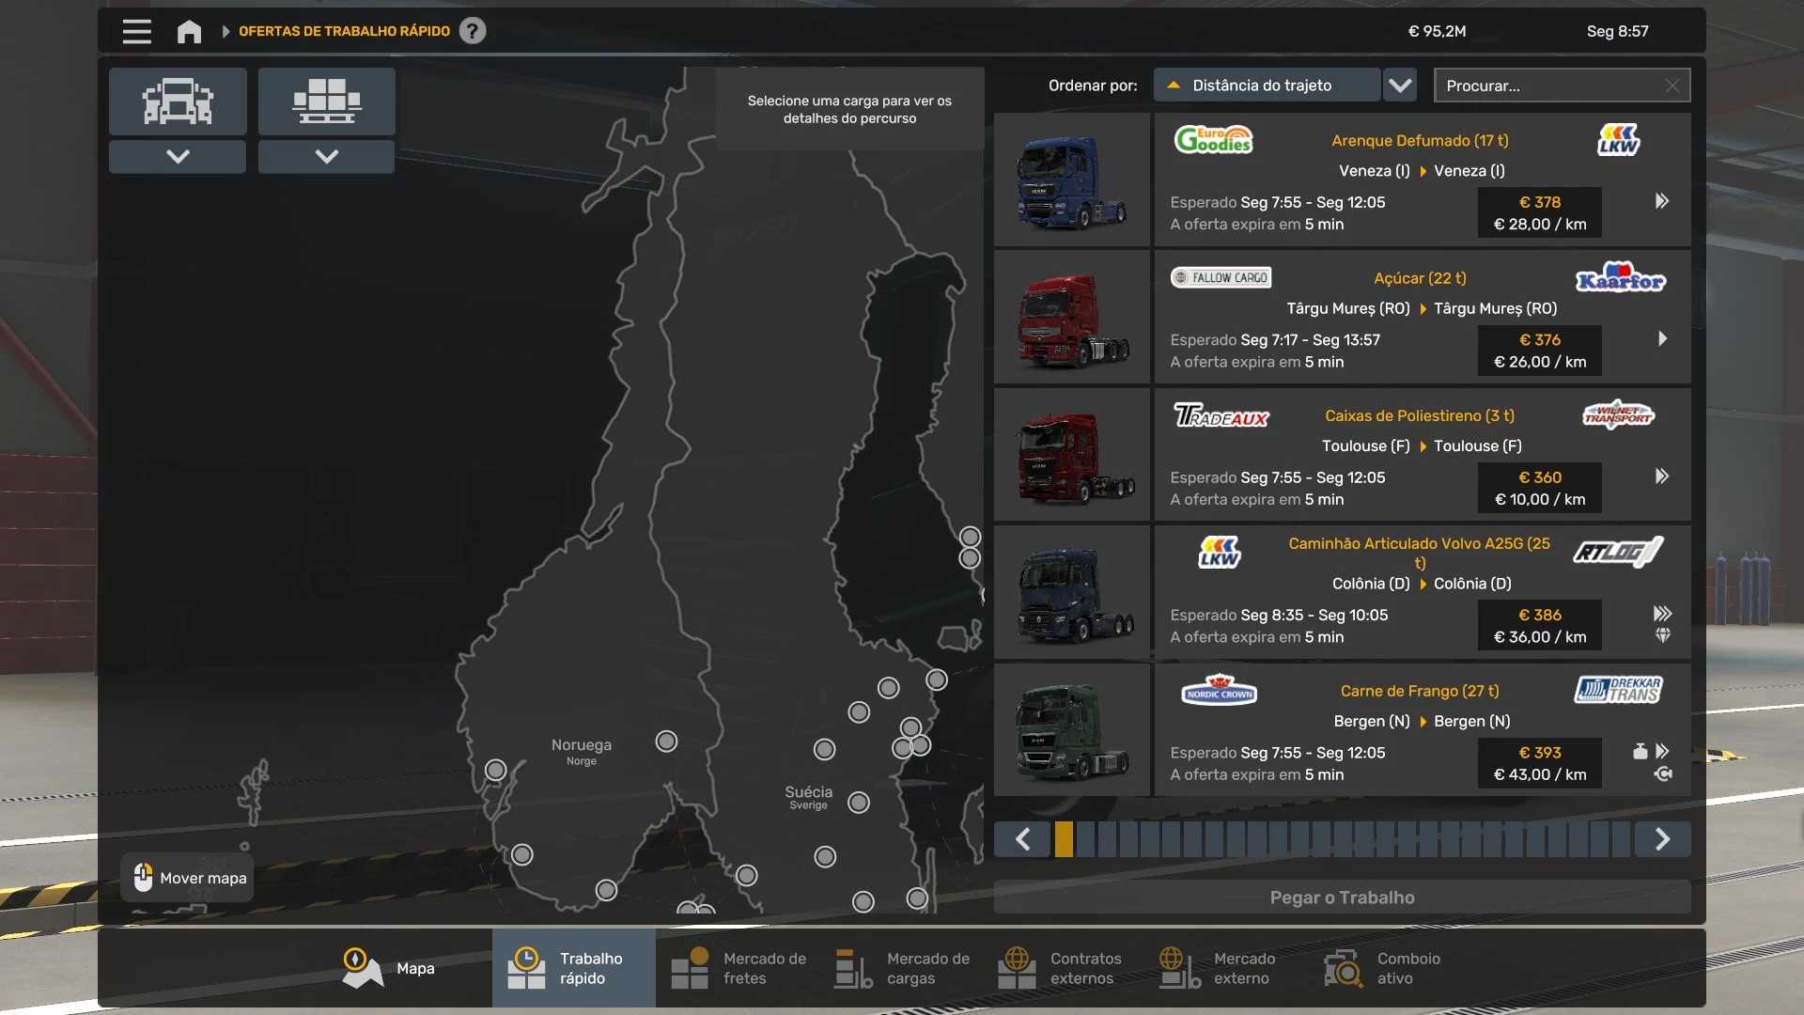Open the Ordenar por dropdown arrow
The height and width of the screenshot is (1015, 1804).
[1400, 86]
